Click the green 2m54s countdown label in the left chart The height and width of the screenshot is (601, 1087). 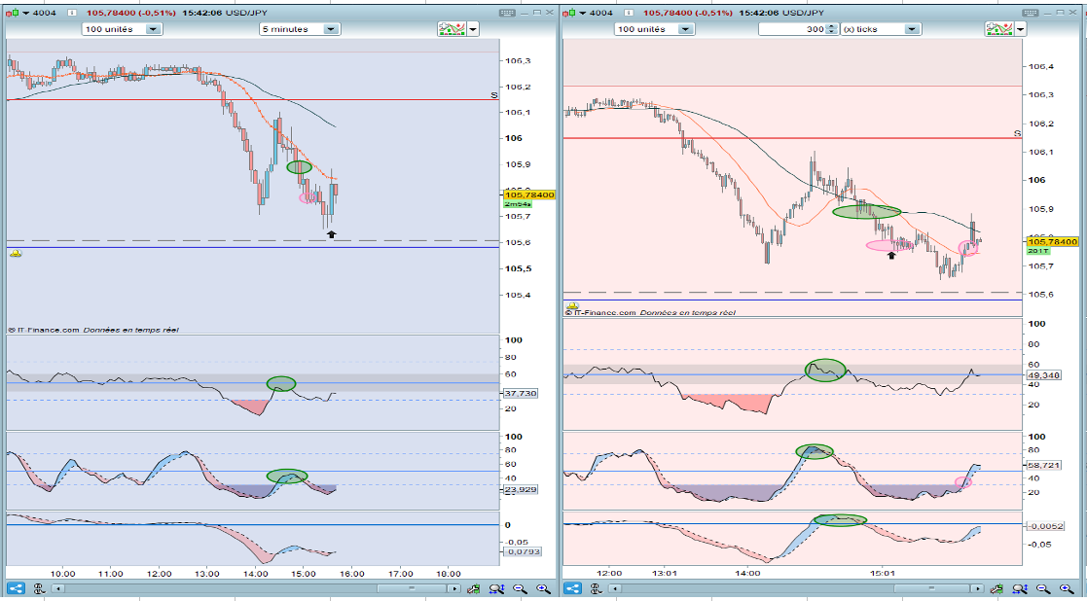pyautogui.click(x=518, y=205)
